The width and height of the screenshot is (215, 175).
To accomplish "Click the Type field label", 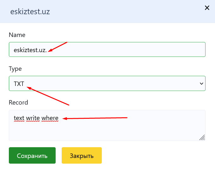I will [15, 69].
